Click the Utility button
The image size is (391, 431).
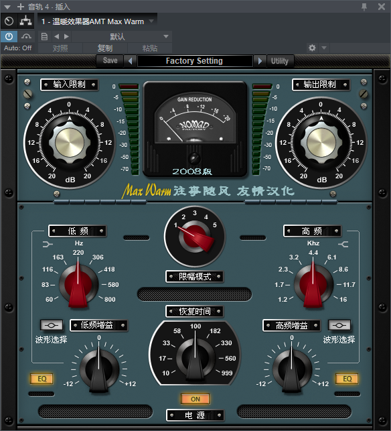tap(280, 61)
